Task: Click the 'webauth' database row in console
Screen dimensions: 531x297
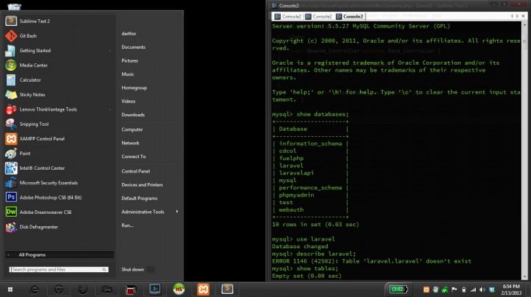Action: coord(291,210)
